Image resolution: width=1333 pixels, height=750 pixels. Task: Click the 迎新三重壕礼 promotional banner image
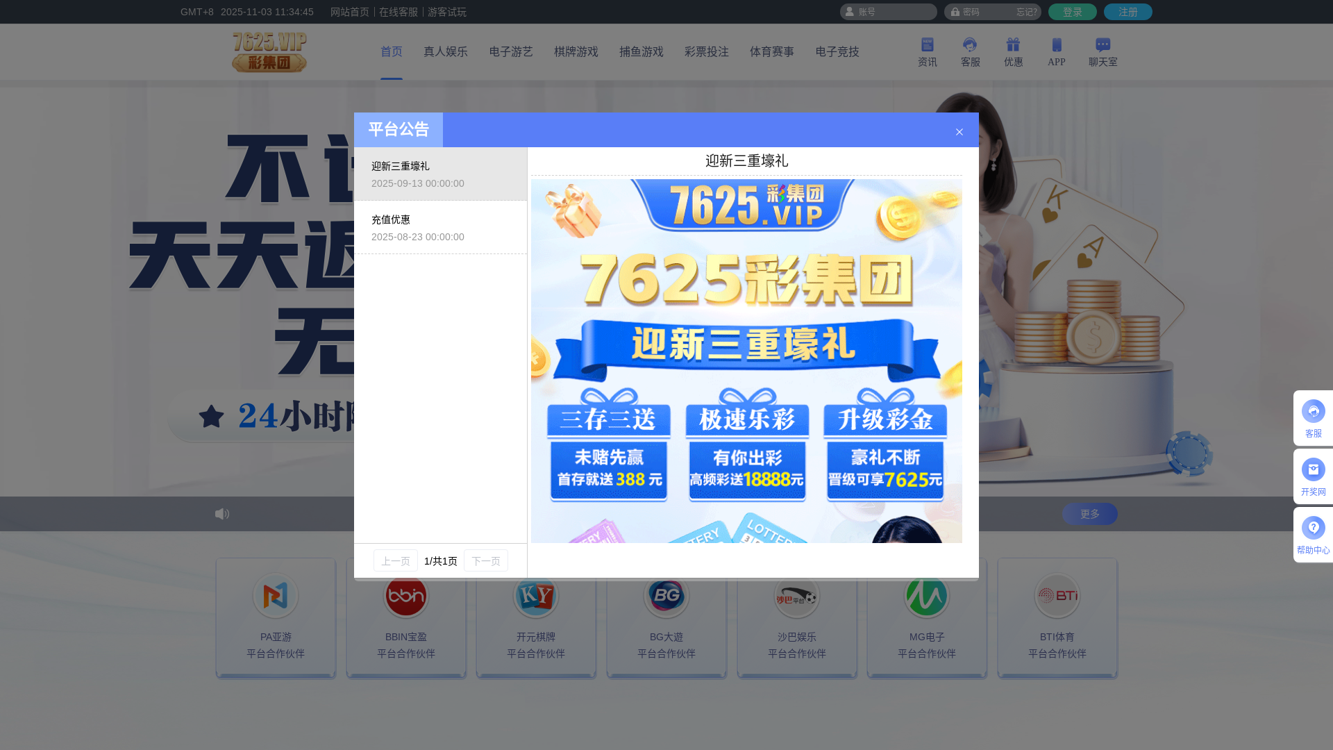[x=746, y=361]
